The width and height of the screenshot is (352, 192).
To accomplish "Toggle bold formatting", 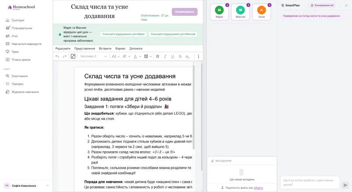I will click(158, 57).
